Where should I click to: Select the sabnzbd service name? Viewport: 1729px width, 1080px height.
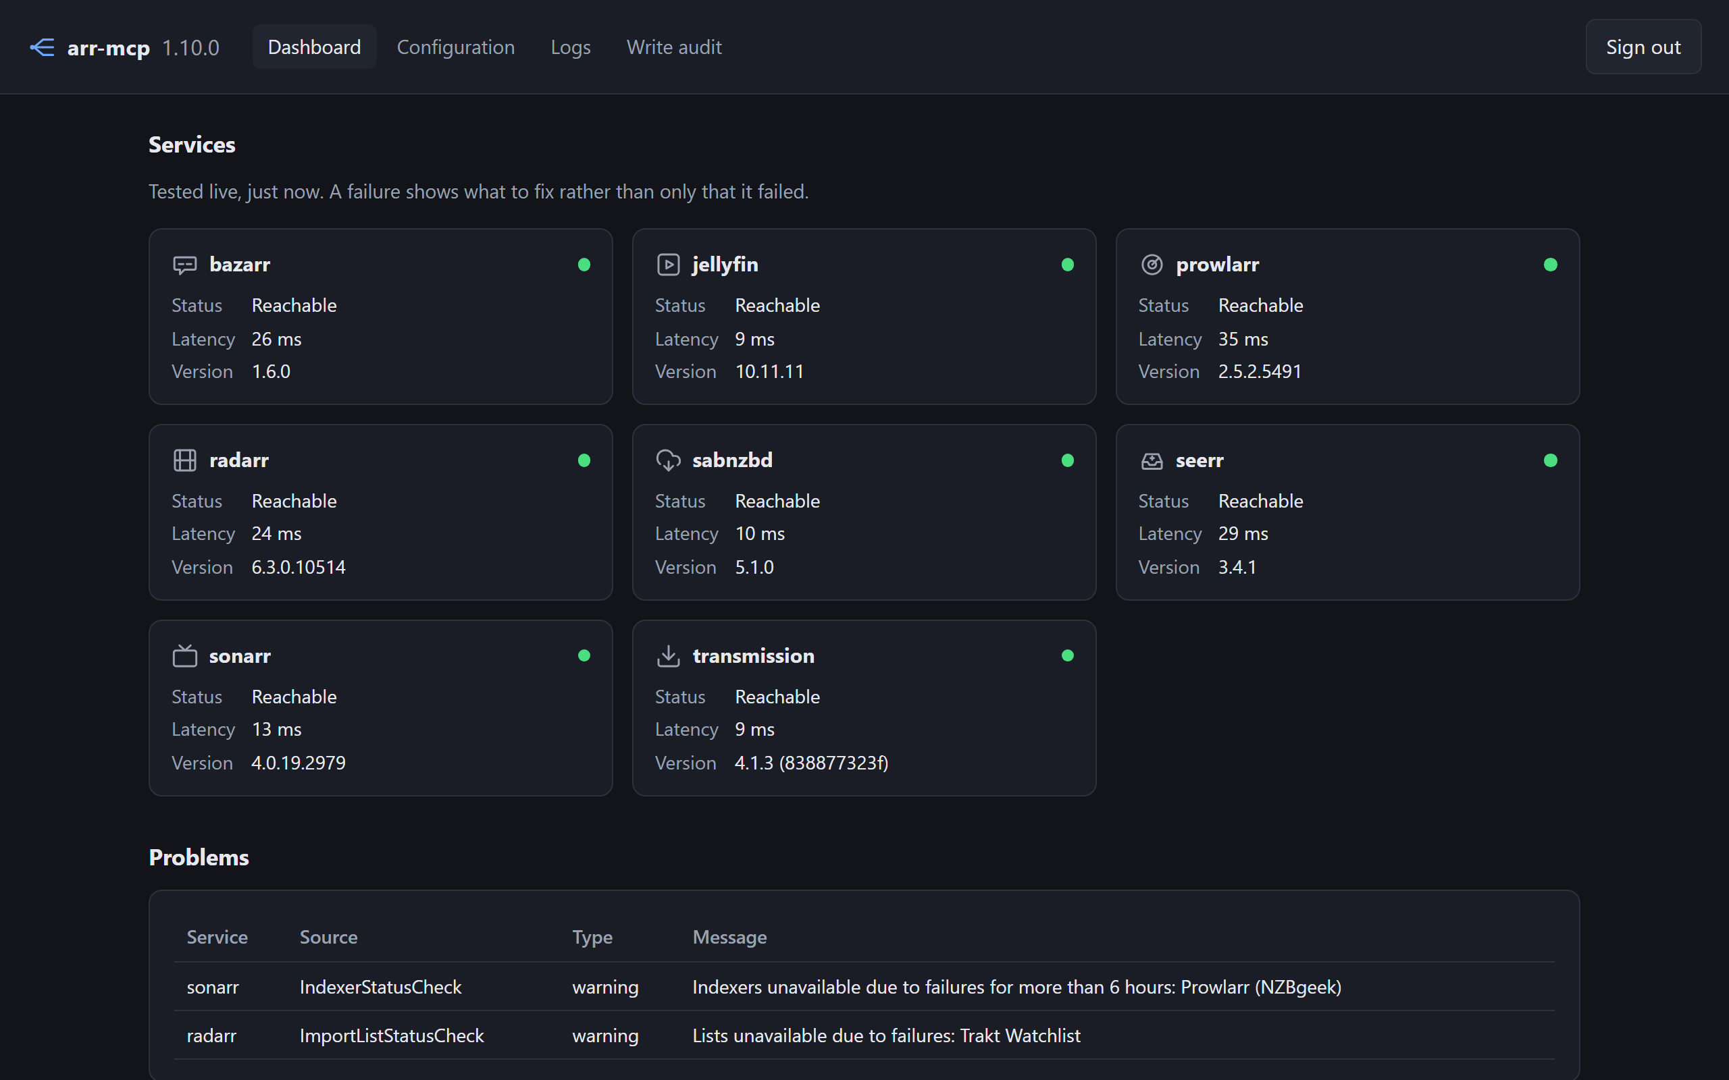click(732, 461)
